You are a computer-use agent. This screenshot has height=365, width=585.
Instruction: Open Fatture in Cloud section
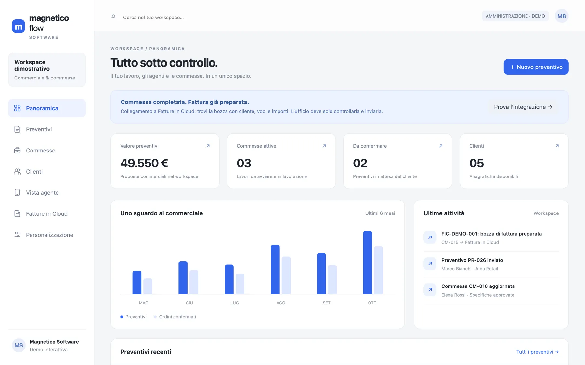[47, 213]
